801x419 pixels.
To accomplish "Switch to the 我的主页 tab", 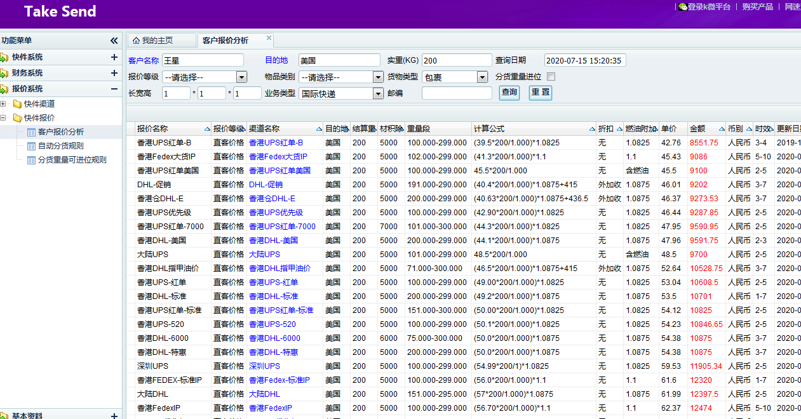I will point(156,41).
